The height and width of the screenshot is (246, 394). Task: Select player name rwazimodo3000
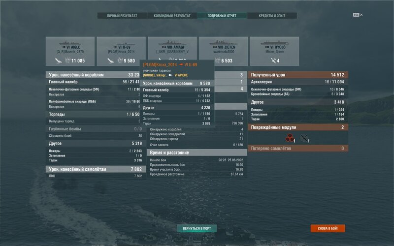[224, 52]
